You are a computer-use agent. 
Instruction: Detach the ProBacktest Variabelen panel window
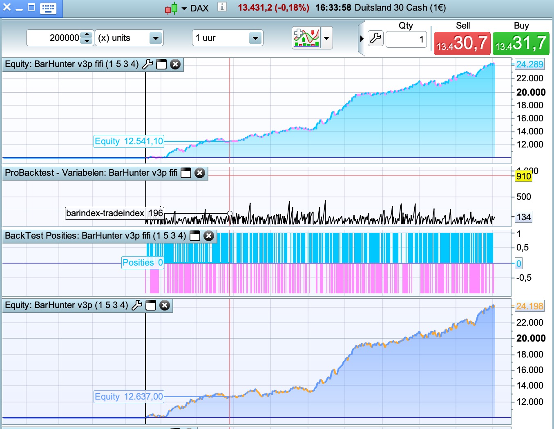click(186, 173)
